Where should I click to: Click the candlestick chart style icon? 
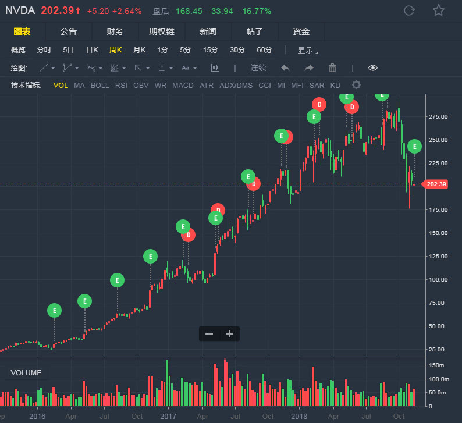click(x=215, y=68)
